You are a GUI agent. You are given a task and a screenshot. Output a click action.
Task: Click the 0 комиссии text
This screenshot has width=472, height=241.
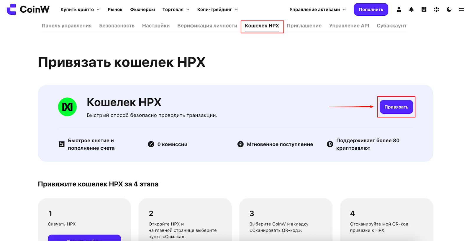(x=172, y=144)
